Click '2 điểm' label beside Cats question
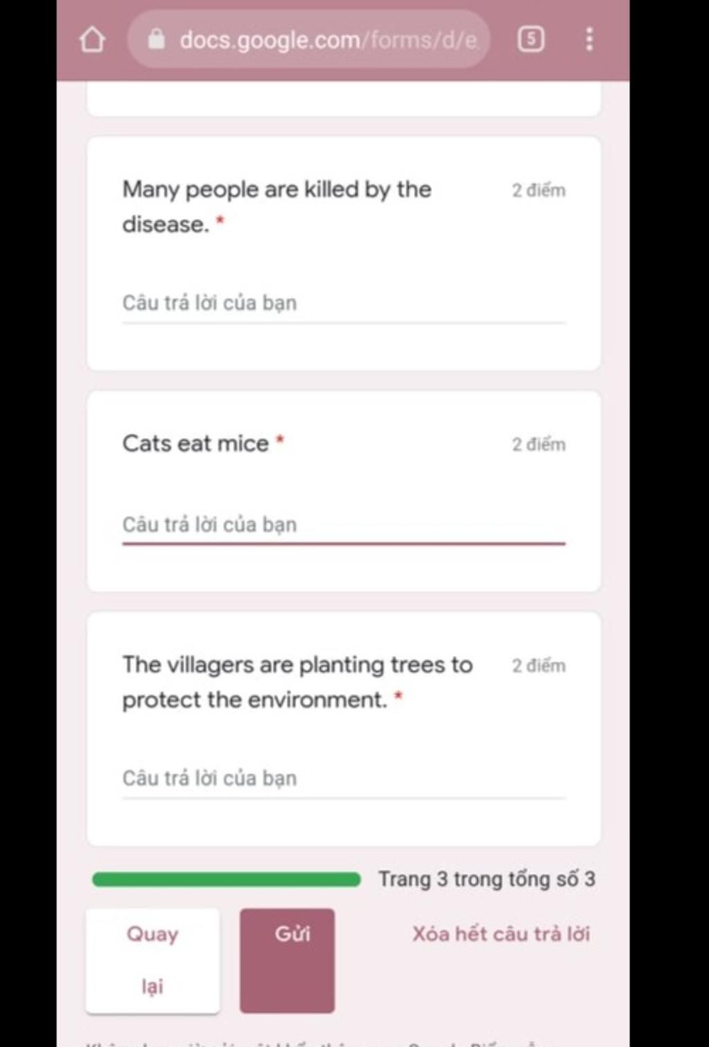The image size is (709, 1047). [x=539, y=445]
